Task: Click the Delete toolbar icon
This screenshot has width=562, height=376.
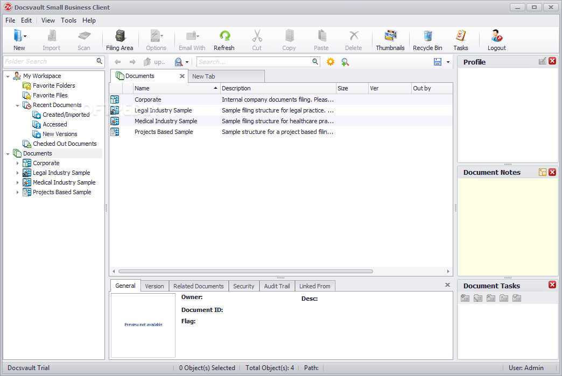Action: pyautogui.click(x=354, y=36)
